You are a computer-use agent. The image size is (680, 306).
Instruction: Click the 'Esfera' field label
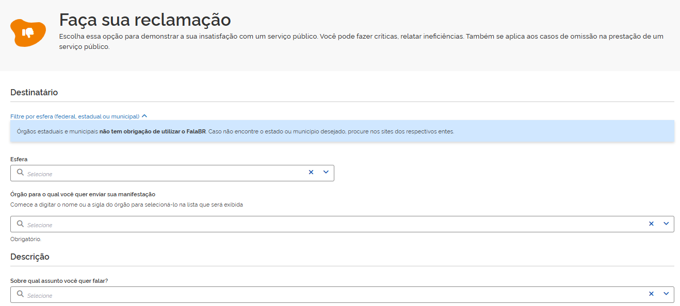coord(19,159)
